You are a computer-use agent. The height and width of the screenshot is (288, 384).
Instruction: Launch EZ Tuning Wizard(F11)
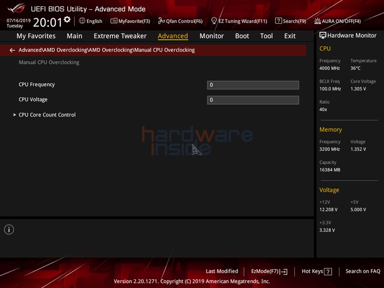click(239, 21)
